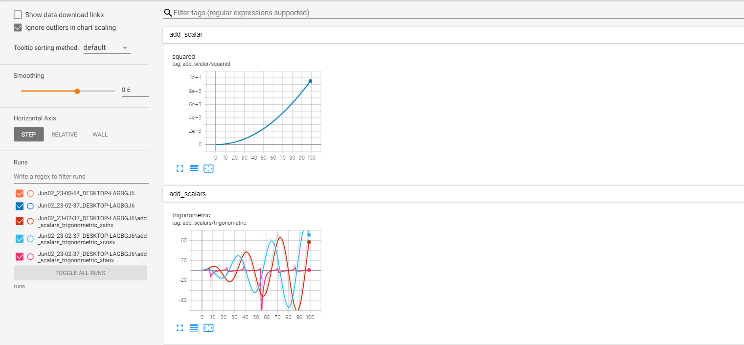
Task: Fit trigonometric chart domain to data
Action: (208, 328)
